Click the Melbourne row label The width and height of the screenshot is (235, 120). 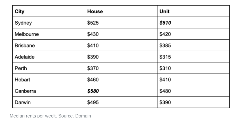(x=27, y=34)
